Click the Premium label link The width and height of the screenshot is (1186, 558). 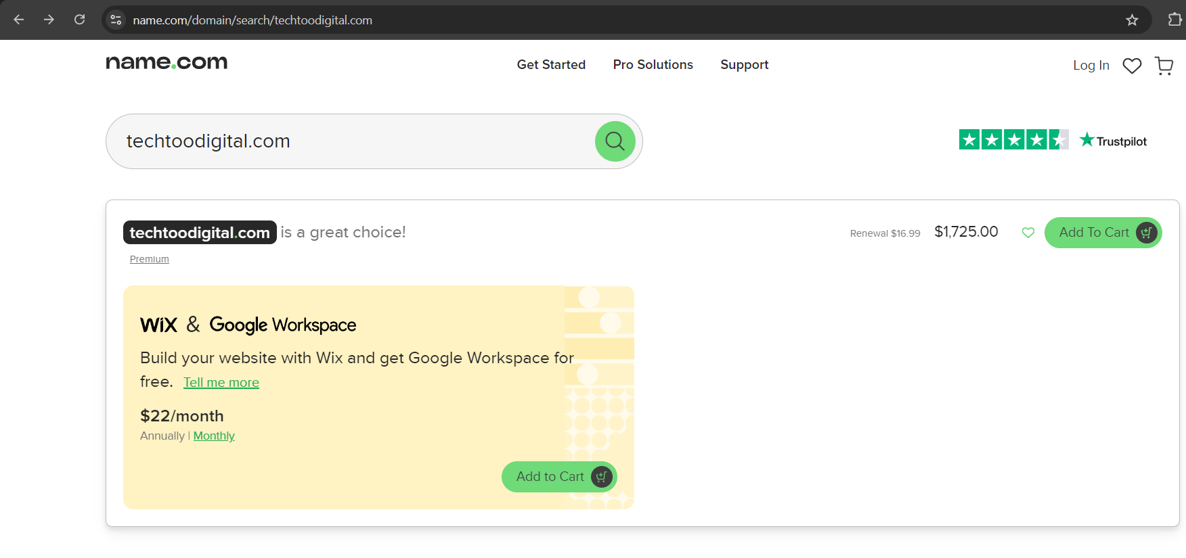(150, 259)
